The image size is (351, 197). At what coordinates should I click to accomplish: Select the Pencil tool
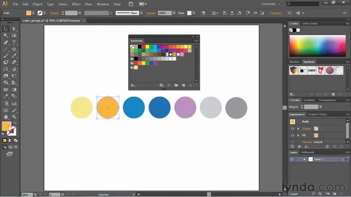tap(14, 56)
